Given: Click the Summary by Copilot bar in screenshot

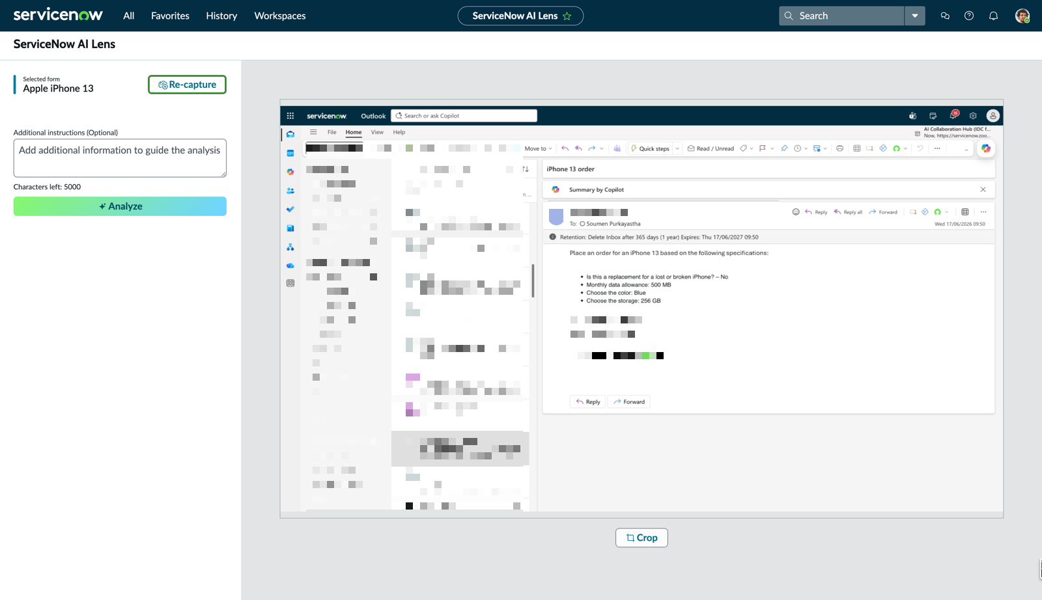Looking at the screenshot, I should 768,189.
